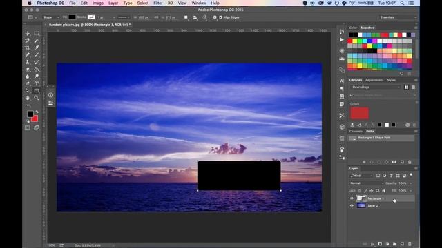Screen dimensions: 442x248
Task: Delete path with Paths panel trash icon
Action: coord(410,162)
